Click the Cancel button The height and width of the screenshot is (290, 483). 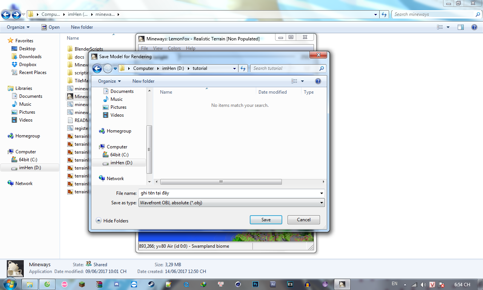[x=304, y=220]
